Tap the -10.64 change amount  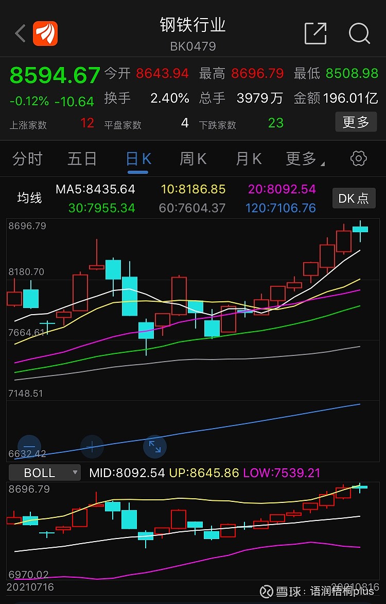click(x=74, y=101)
